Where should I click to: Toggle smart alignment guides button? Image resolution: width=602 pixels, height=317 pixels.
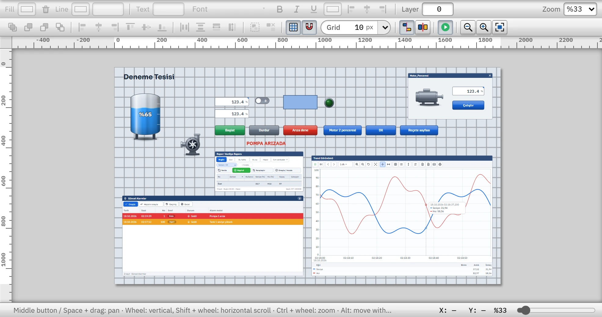tap(407, 27)
